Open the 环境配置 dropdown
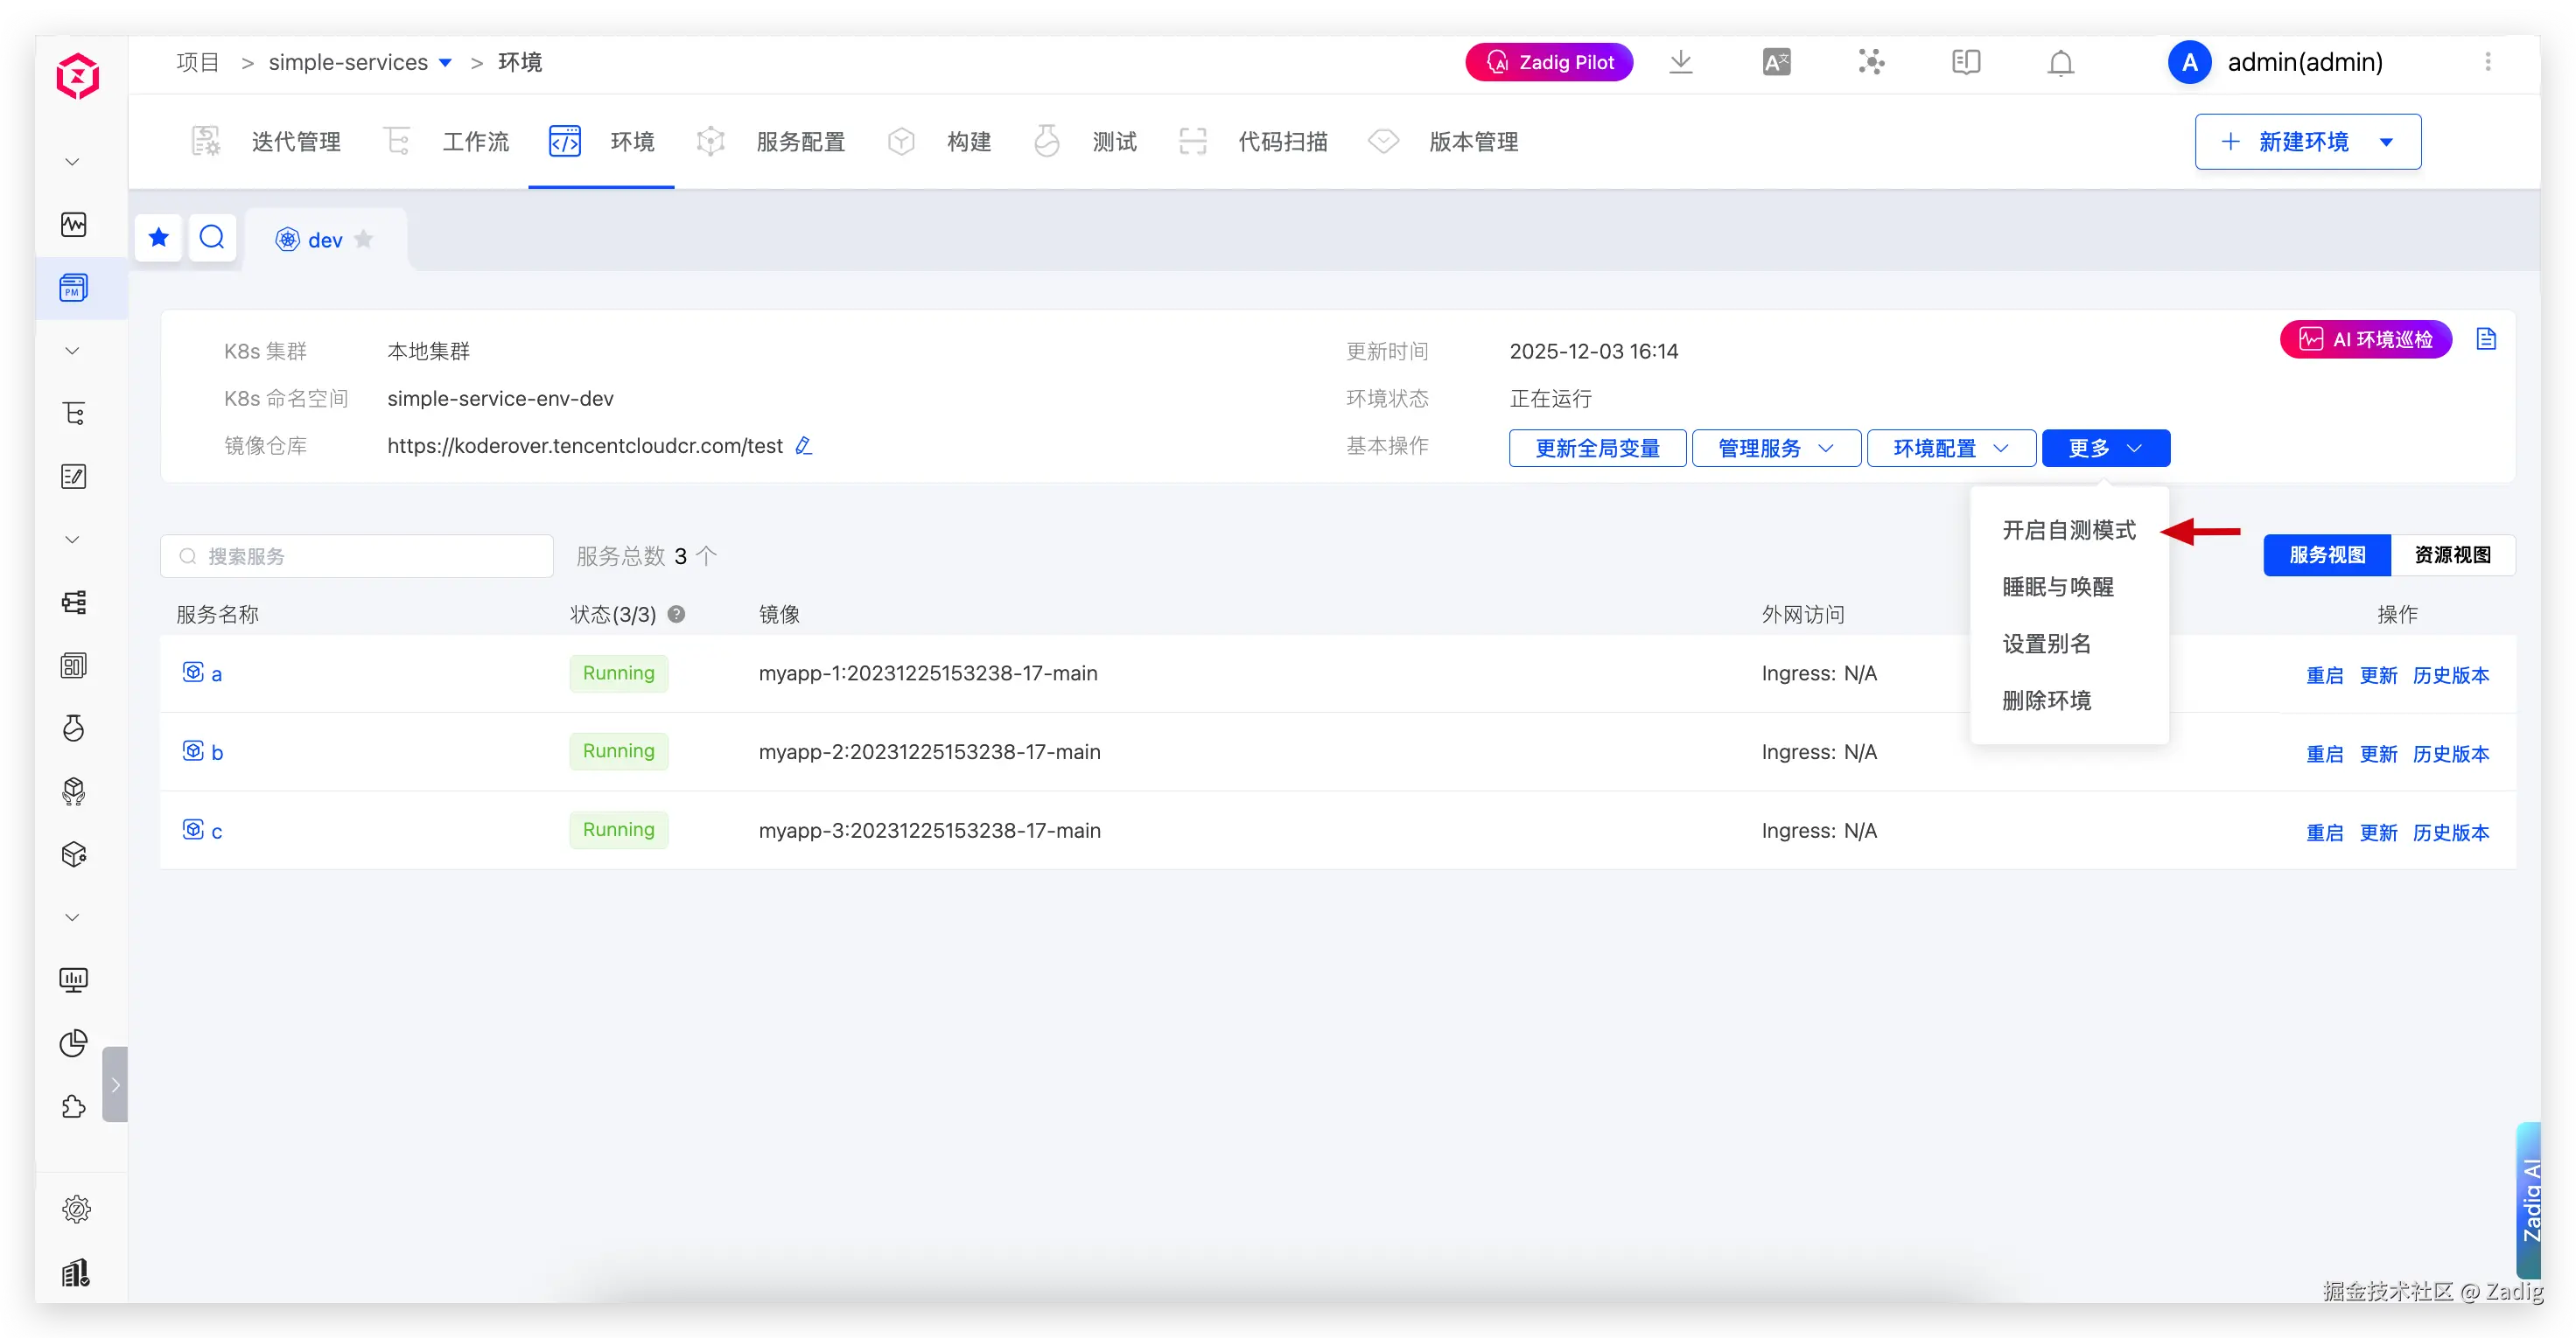The width and height of the screenshot is (2576, 1338). tap(1951, 449)
